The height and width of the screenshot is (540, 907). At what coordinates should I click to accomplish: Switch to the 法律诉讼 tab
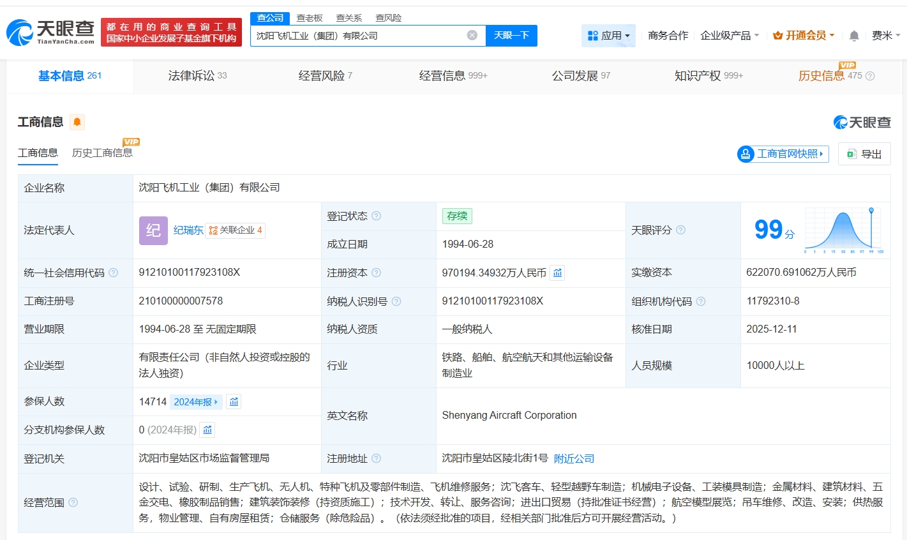(x=197, y=76)
